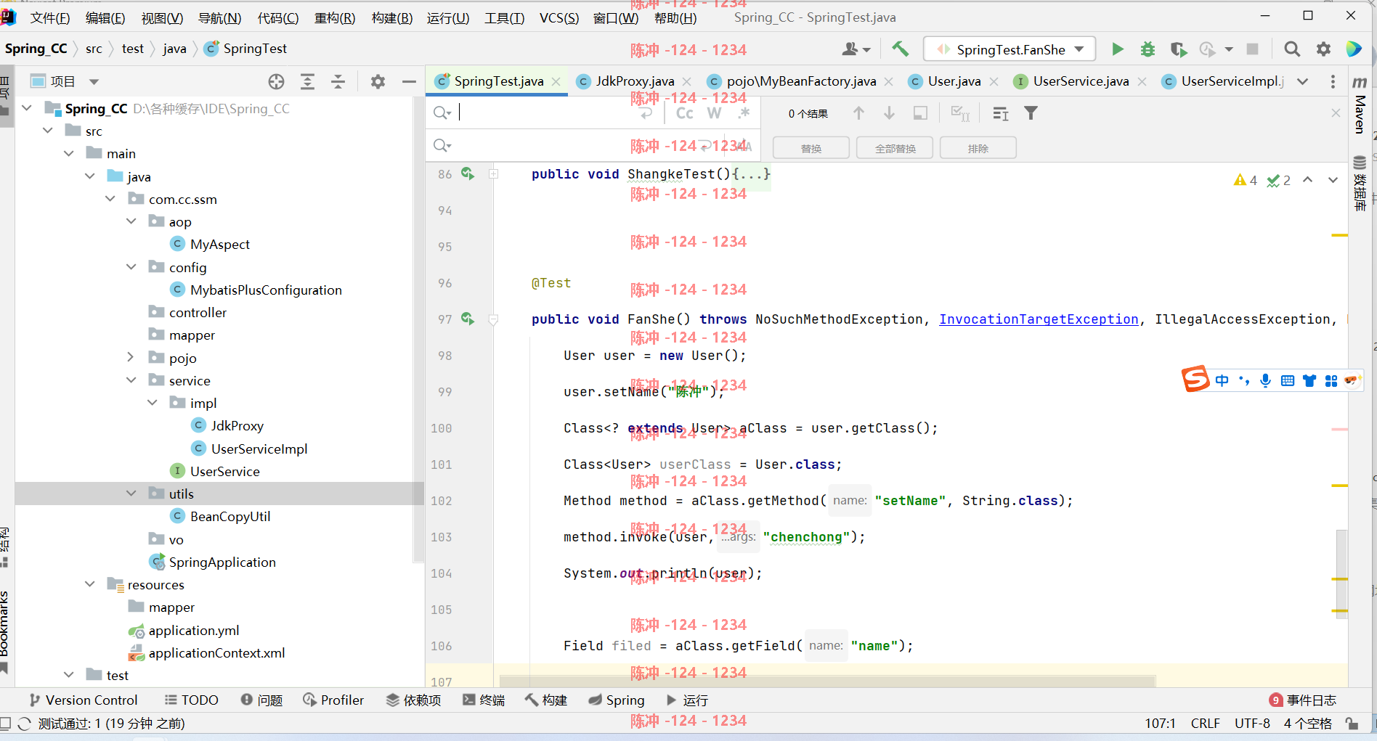Screen dimensions: 1377x741
Task: Click the Sogou input method logo
Action: click(x=1195, y=378)
